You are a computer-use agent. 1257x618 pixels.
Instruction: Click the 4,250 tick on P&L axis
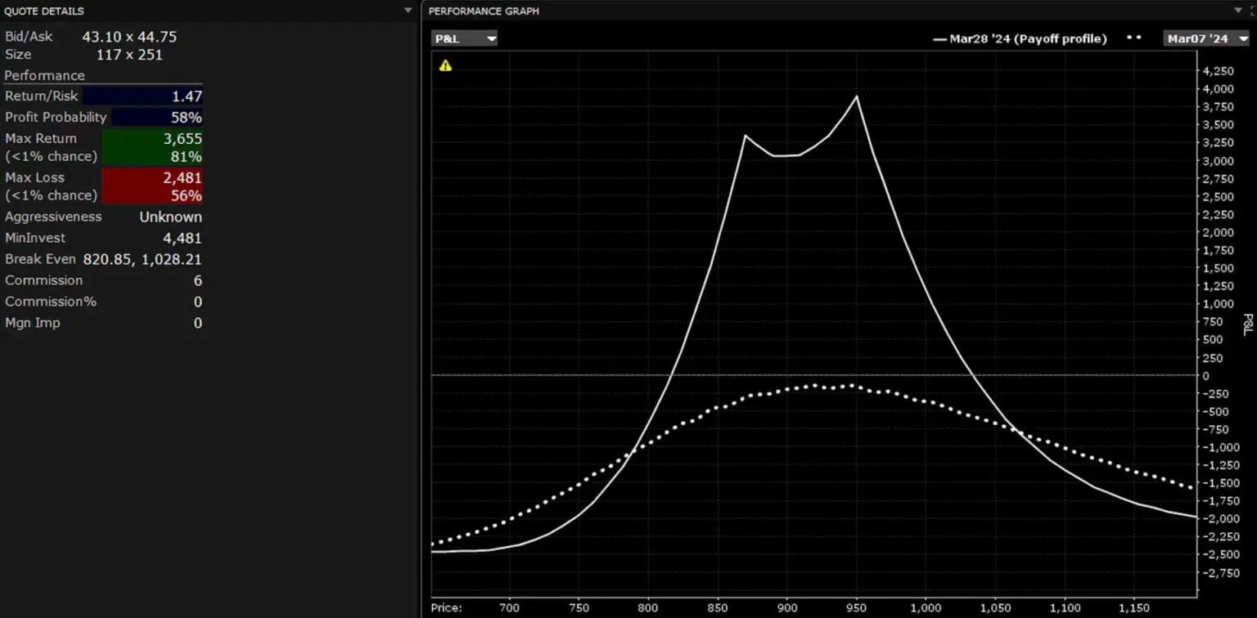tap(1219, 71)
